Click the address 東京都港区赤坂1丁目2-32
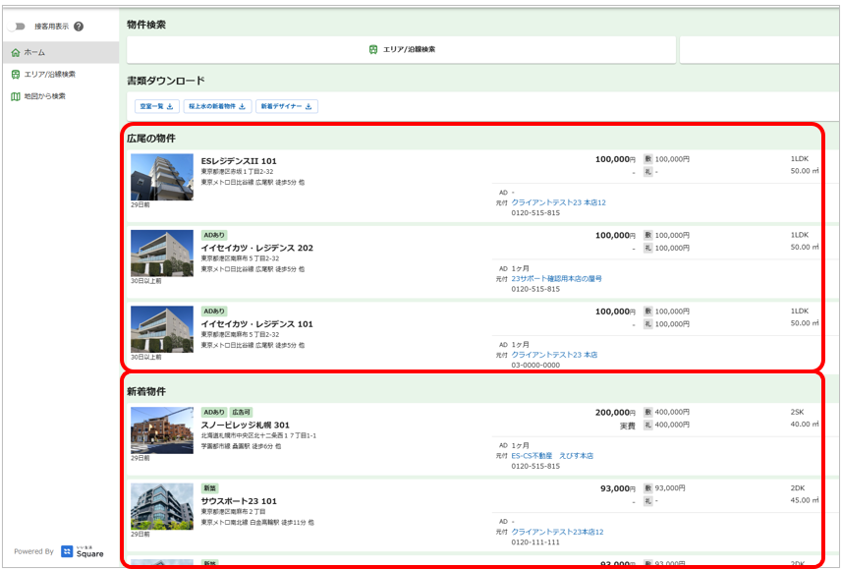 coord(237,172)
